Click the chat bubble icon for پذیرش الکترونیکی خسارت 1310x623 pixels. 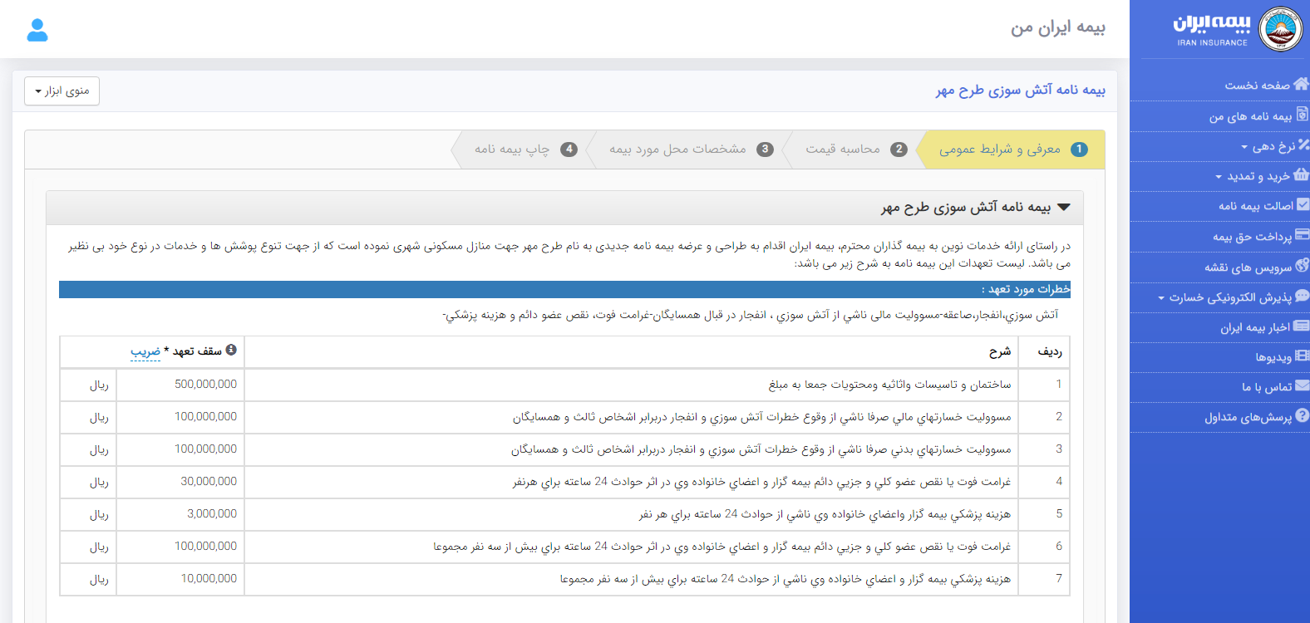click(1302, 296)
